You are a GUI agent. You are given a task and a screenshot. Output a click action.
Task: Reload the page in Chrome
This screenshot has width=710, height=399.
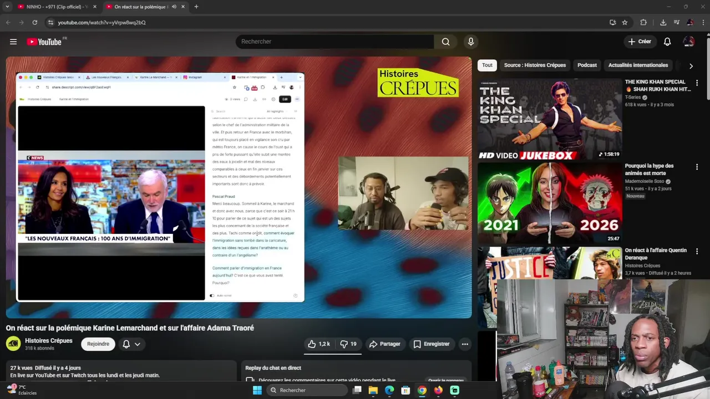tap(34, 22)
